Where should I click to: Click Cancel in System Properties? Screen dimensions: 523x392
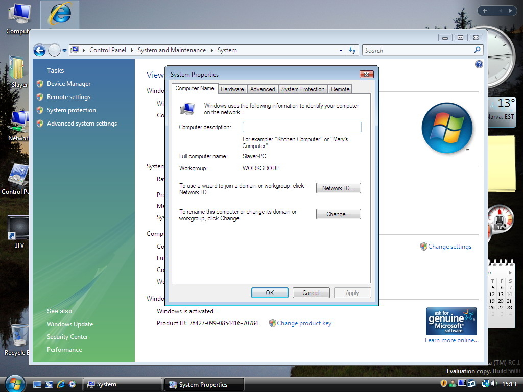pos(311,292)
